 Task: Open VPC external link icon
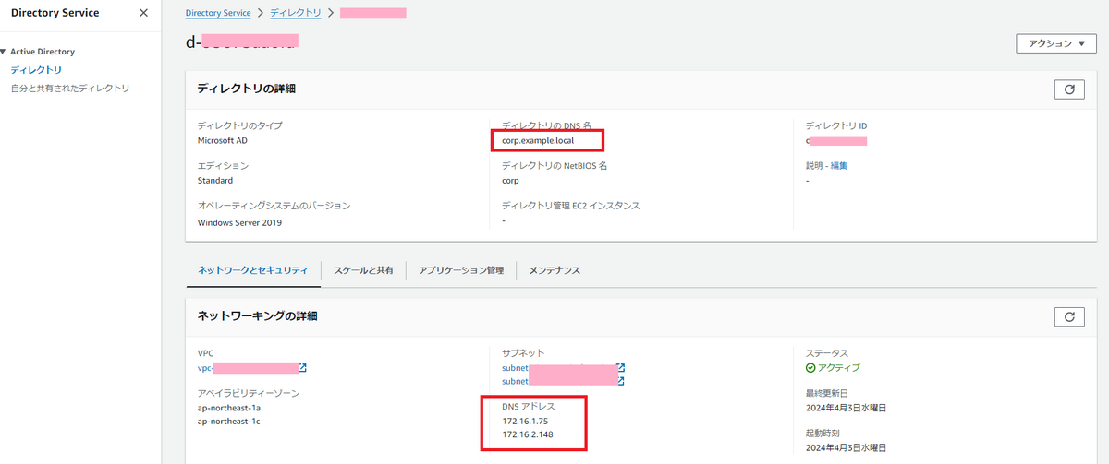pyautogui.click(x=302, y=368)
